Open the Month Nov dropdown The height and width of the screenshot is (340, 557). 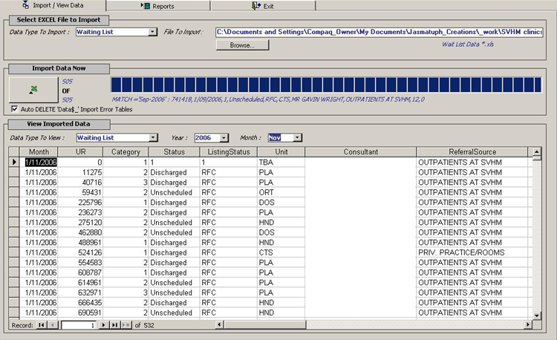pyautogui.click(x=298, y=137)
